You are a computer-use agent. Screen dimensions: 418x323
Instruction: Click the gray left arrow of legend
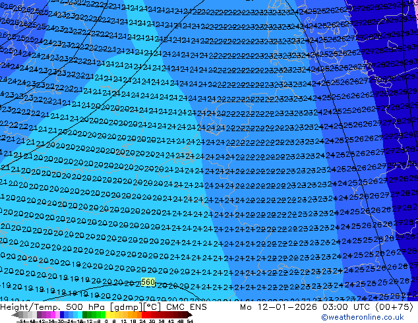tap(15, 314)
